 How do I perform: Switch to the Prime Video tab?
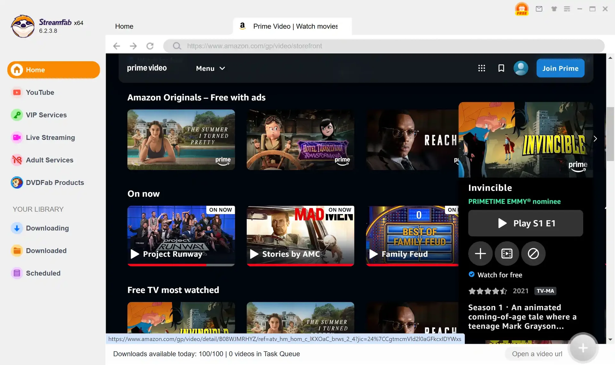click(x=292, y=26)
